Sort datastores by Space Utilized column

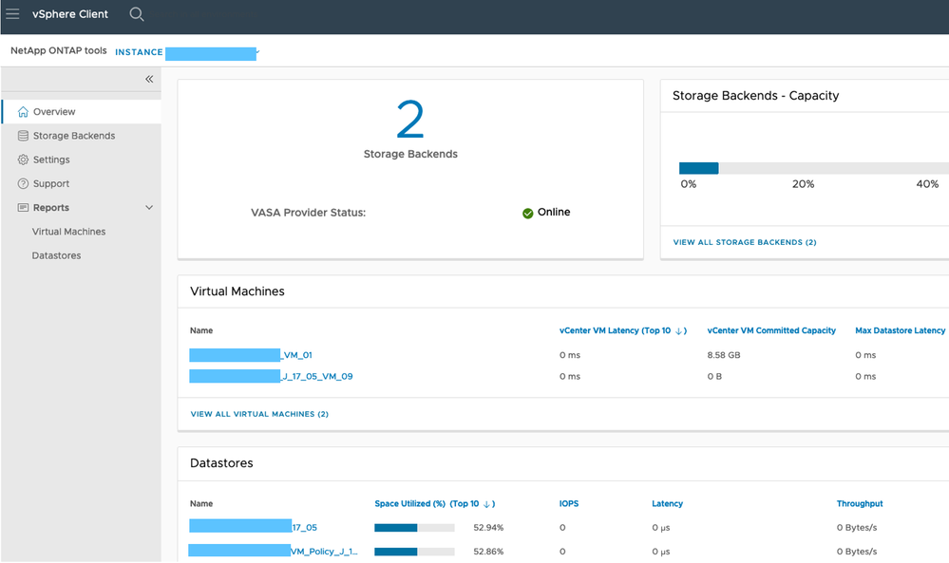click(x=434, y=504)
